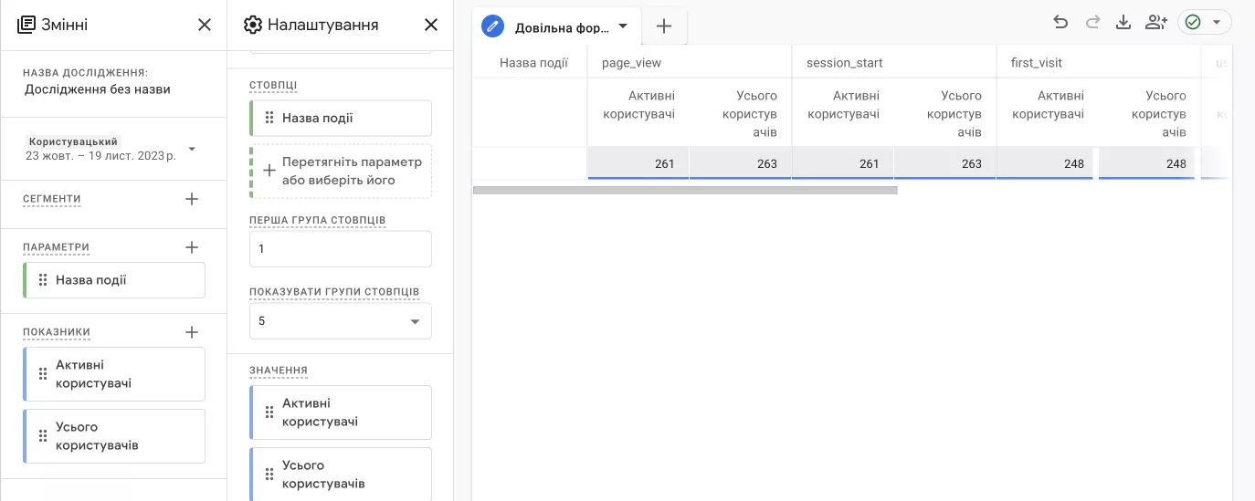Add a new exploration tab
This screenshot has width=1255, height=501.
coord(664,26)
